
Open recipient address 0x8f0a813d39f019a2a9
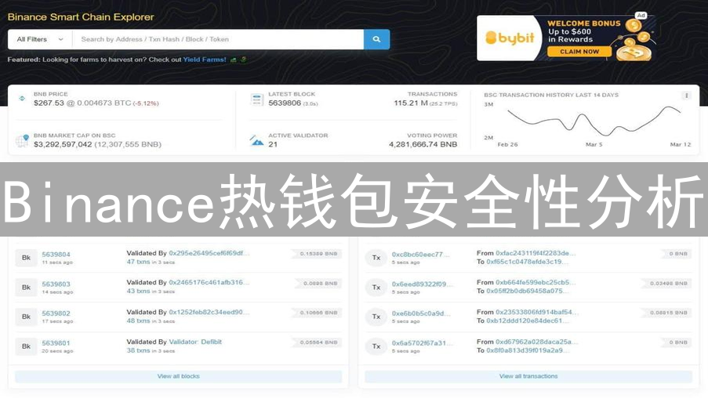pos(527,351)
